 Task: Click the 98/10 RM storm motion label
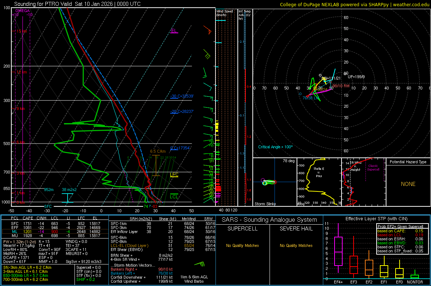pos(341,86)
